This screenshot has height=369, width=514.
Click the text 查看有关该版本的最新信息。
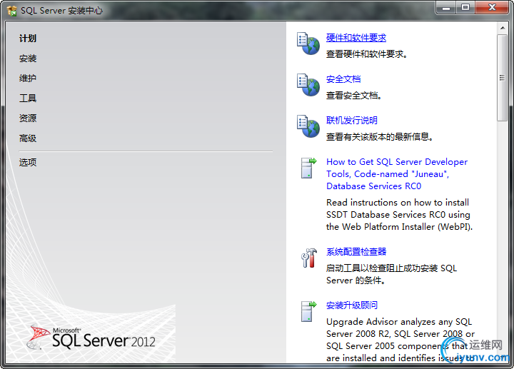(x=380, y=136)
